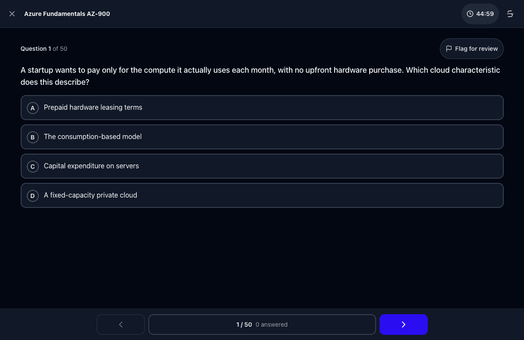
Task: Click the Azure Fundamentals AZ-900 title
Action: coord(67,14)
